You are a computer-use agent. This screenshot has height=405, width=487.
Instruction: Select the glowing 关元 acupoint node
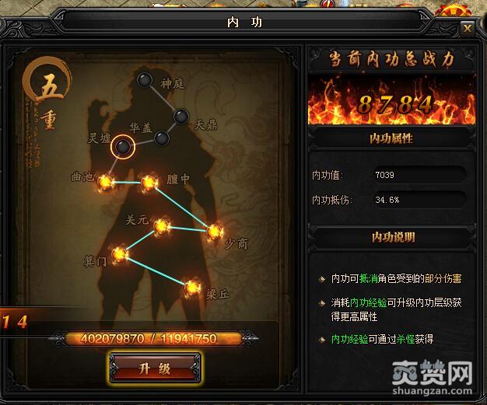click(x=162, y=226)
